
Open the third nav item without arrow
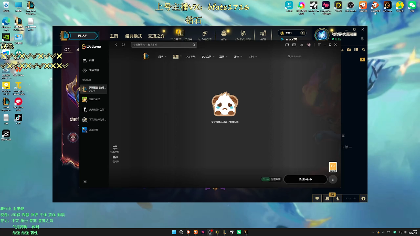[x=191, y=57]
